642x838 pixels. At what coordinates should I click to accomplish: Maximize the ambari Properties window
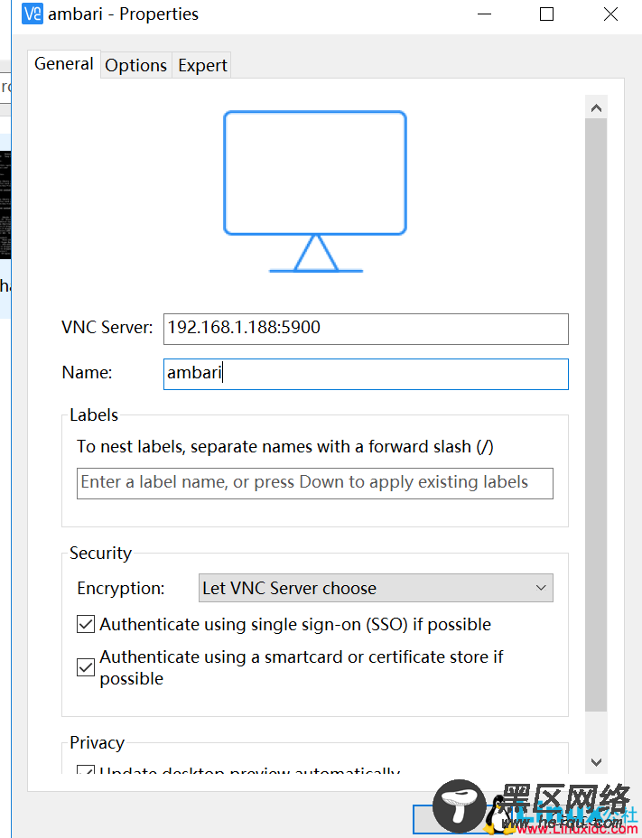[x=546, y=14]
